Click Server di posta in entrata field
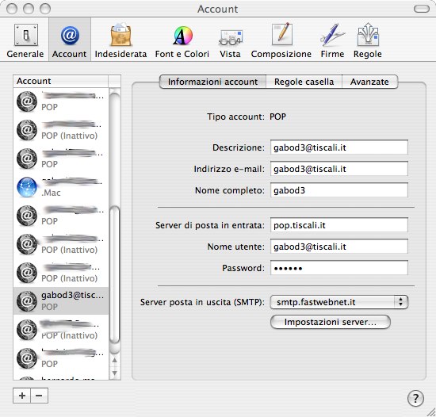The width and height of the screenshot is (436, 417). tap(339, 225)
